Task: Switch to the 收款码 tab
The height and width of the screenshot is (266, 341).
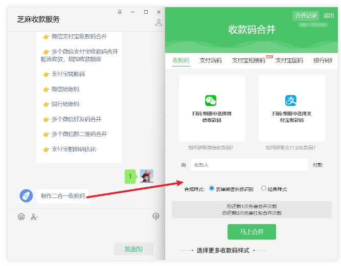Action: coord(181,60)
